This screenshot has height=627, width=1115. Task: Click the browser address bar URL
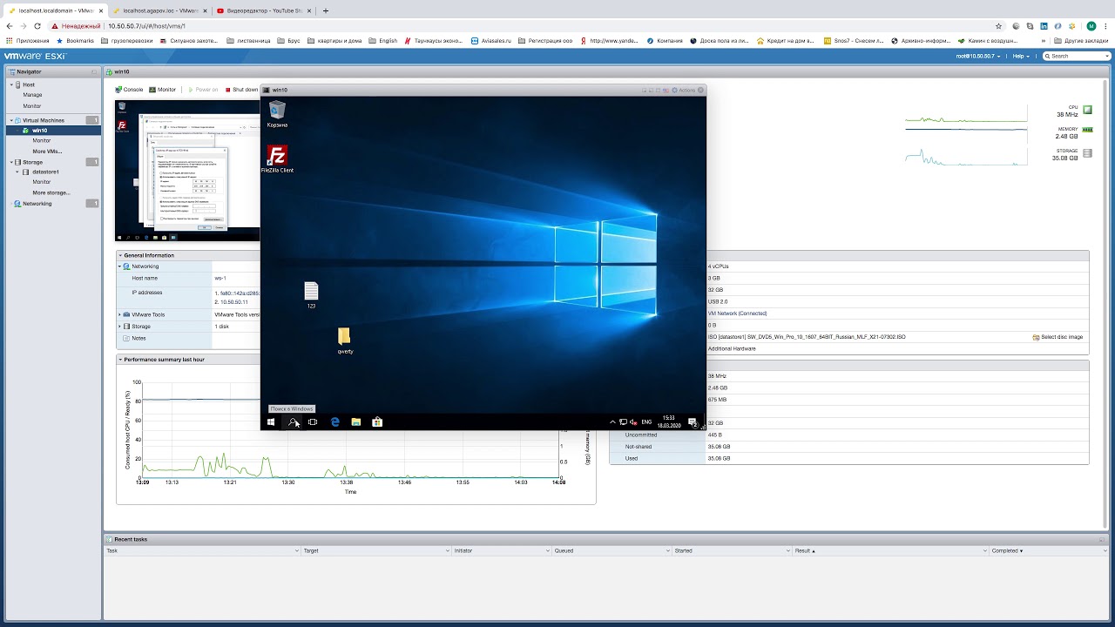[x=146, y=26]
